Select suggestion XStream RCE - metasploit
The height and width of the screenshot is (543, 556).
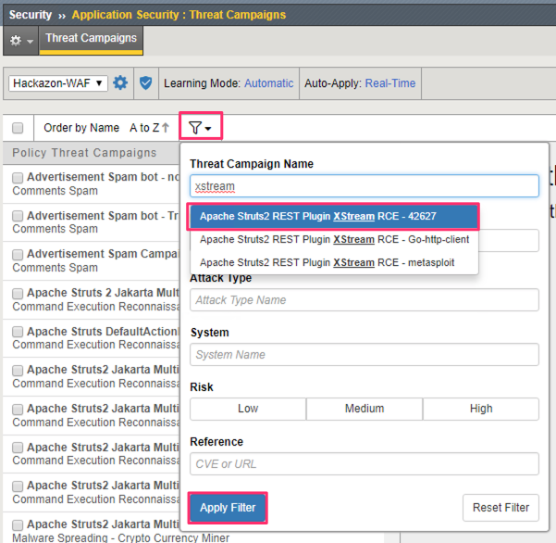click(334, 262)
